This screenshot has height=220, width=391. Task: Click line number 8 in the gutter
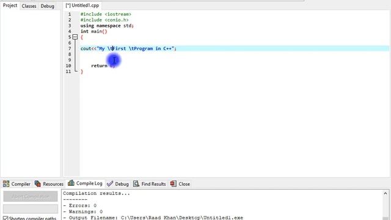pos(70,54)
